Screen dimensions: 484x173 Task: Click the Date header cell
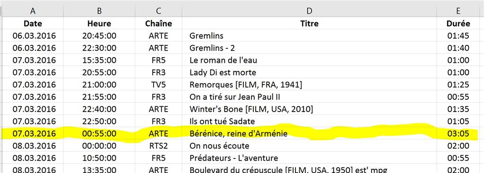tap(33, 24)
